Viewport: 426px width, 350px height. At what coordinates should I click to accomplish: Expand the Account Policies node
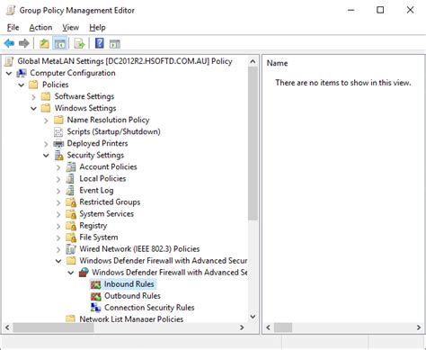coord(58,167)
